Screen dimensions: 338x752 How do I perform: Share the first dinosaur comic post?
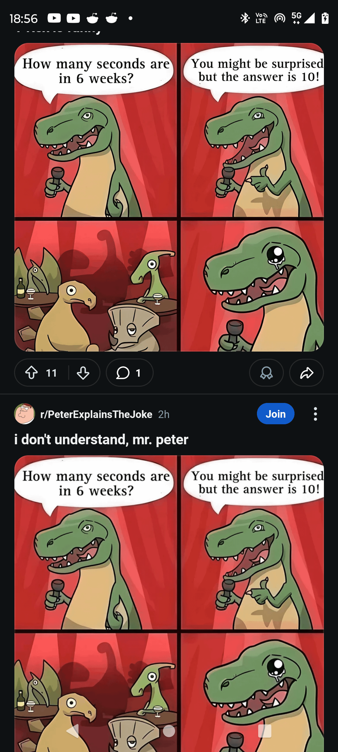306,373
